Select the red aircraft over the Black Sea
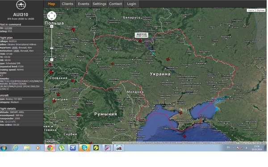268x167 pixels. (x=184, y=136)
